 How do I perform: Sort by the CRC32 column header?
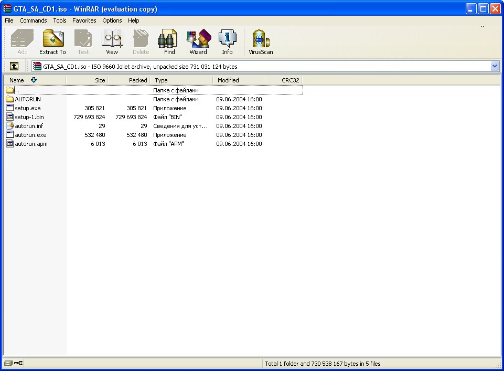pos(284,80)
